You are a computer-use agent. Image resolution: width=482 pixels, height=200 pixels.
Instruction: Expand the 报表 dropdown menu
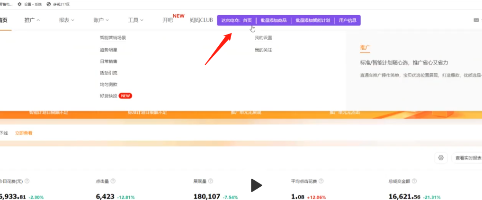coord(67,20)
